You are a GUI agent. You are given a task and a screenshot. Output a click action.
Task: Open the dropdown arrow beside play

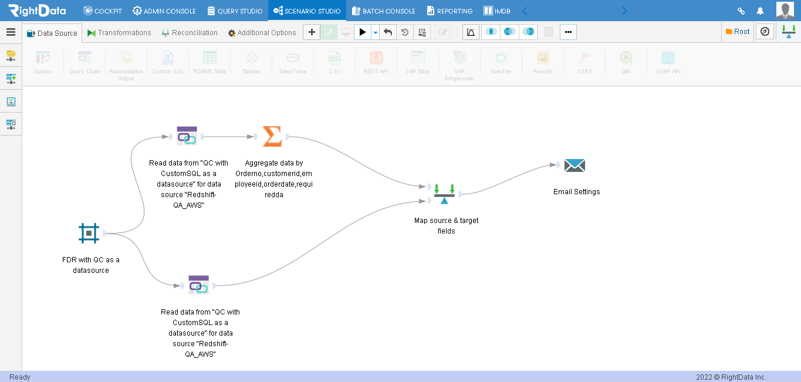coord(375,32)
